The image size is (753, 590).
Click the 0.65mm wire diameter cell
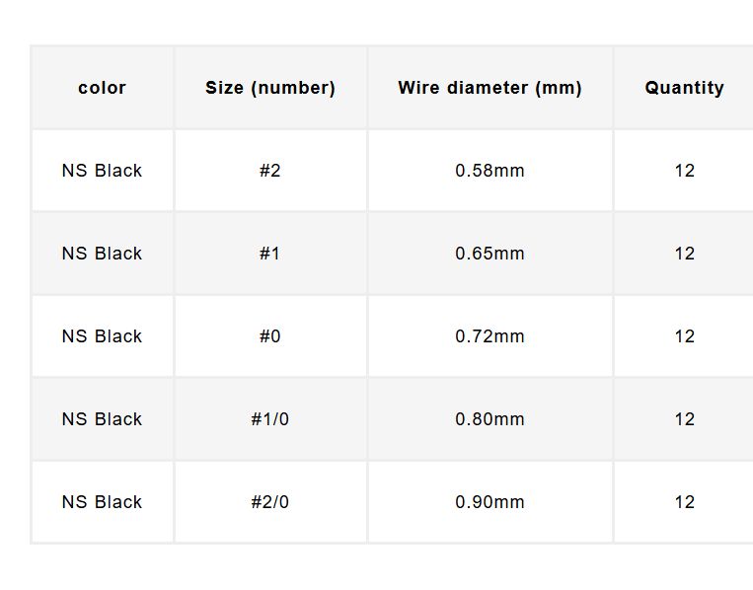point(489,254)
